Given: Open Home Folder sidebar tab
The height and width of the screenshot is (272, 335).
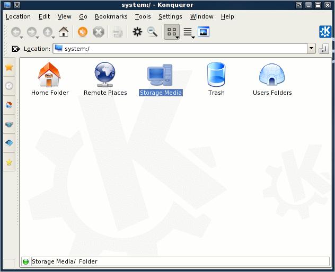Looking at the screenshot, I should point(9,105).
